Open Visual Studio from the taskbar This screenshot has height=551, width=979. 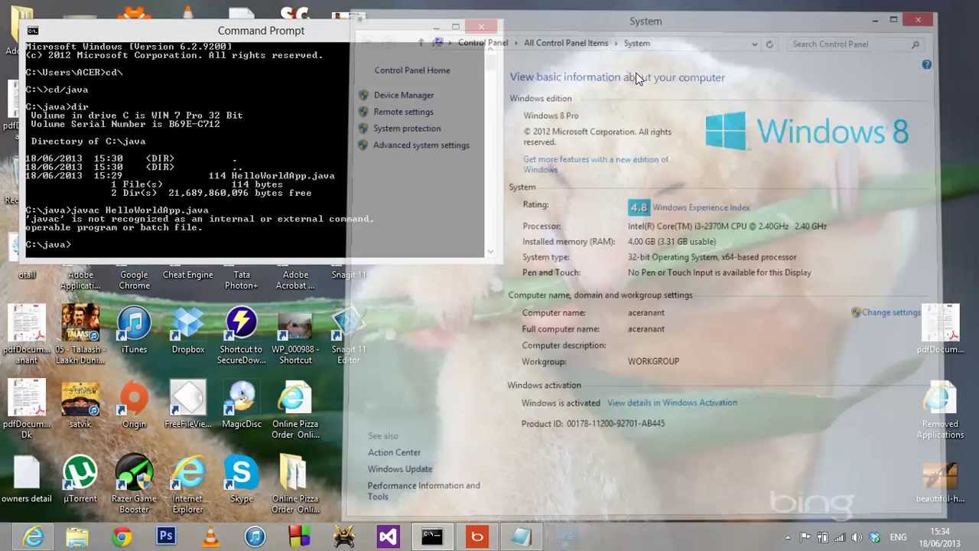[388, 537]
